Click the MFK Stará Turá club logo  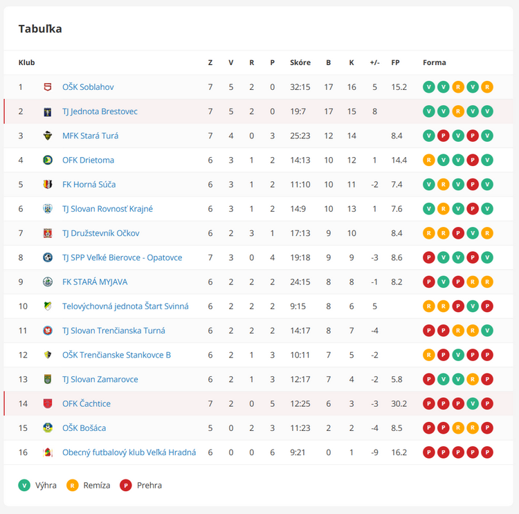47,136
